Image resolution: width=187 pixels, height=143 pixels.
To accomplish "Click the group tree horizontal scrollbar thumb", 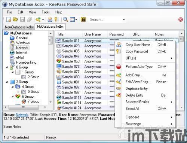I will (x=24, y=107).
